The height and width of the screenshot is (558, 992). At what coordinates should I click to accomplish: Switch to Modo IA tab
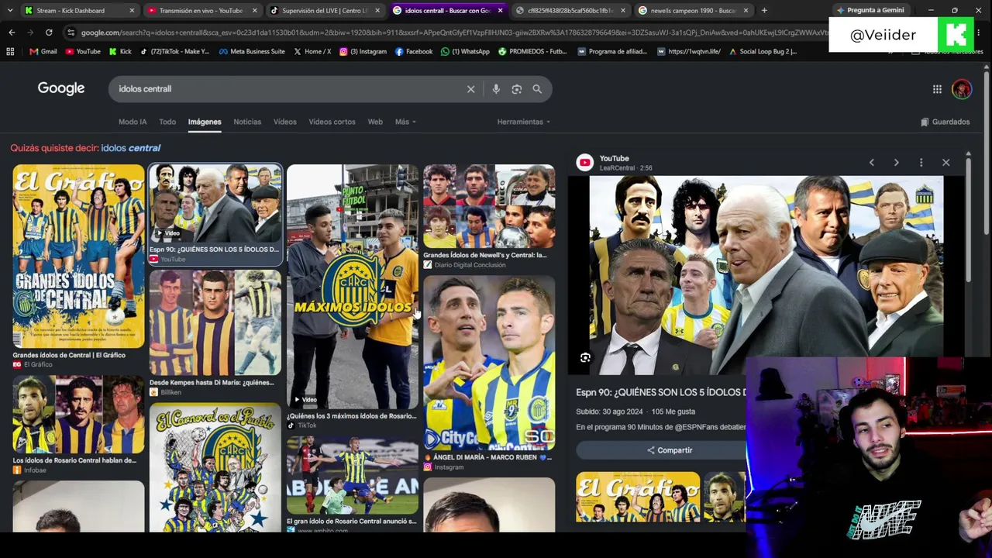133,122
